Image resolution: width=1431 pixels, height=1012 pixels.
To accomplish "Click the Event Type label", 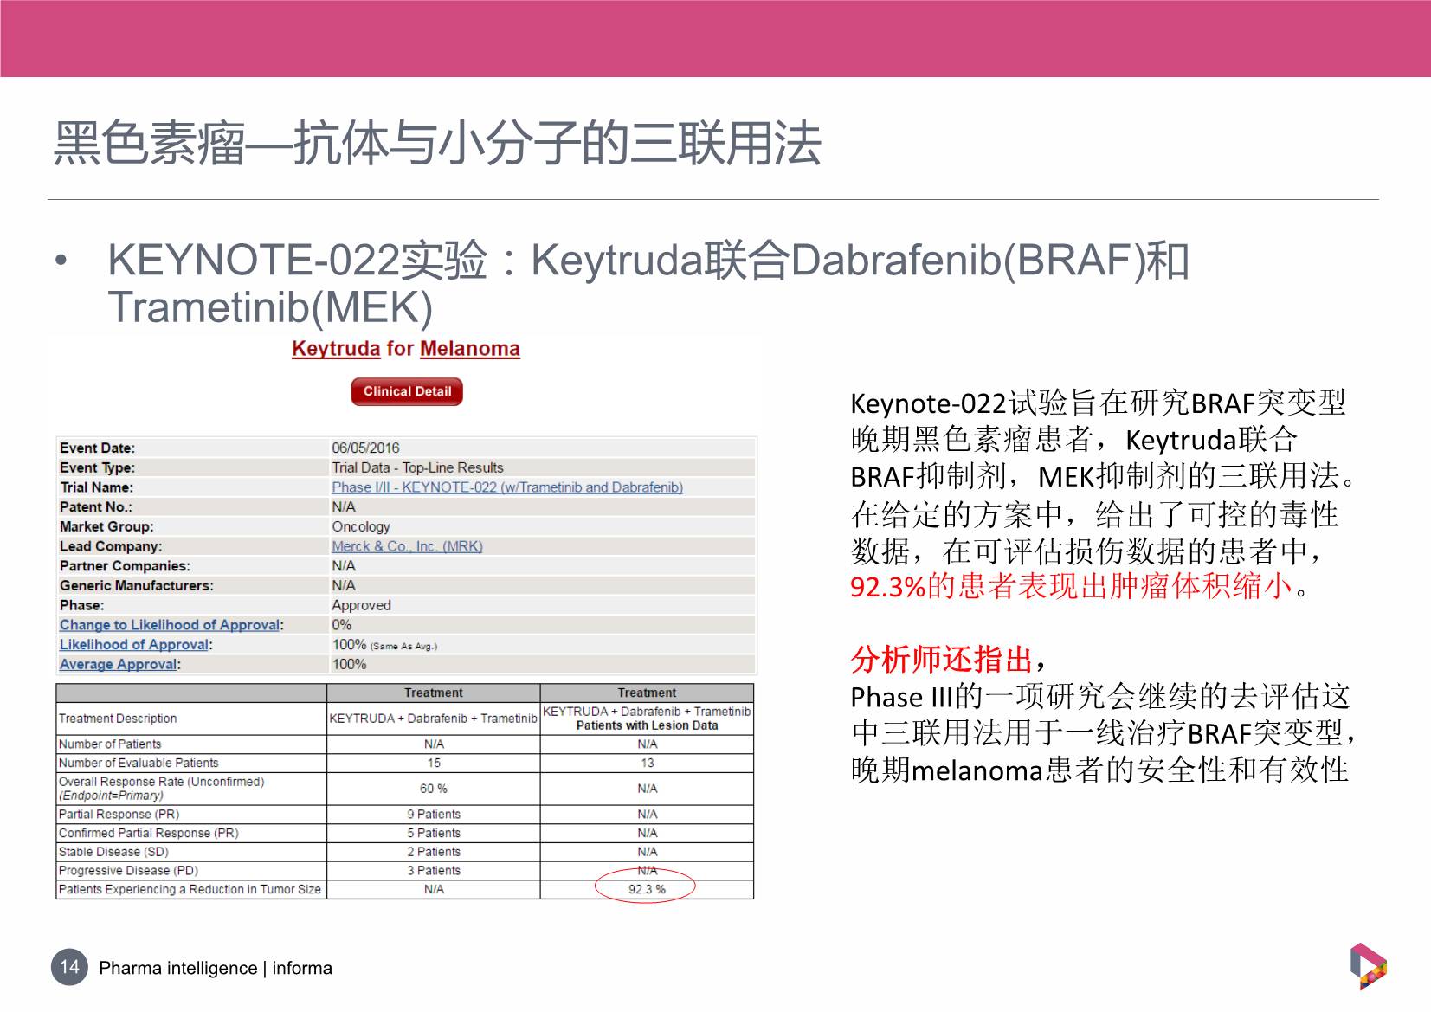I will pyautogui.click(x=97, y=467).
